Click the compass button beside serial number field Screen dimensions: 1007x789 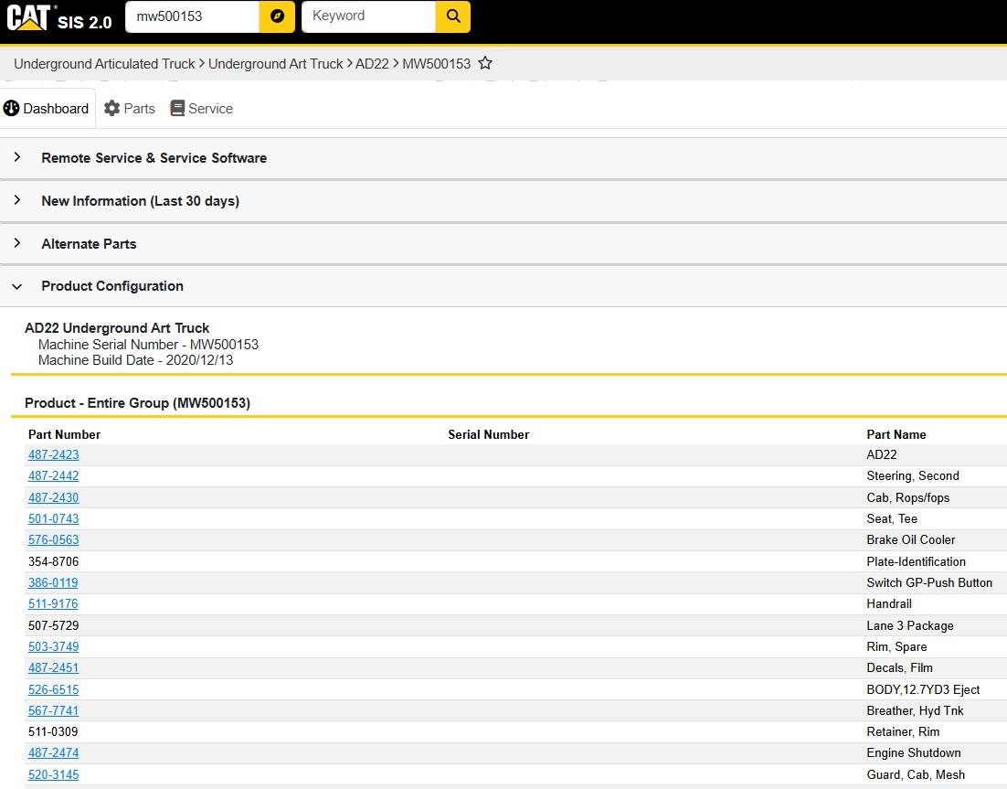pos(277,16)
